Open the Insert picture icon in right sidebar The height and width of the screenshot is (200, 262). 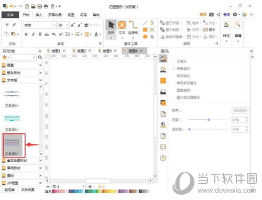click(x=163, y=92)
